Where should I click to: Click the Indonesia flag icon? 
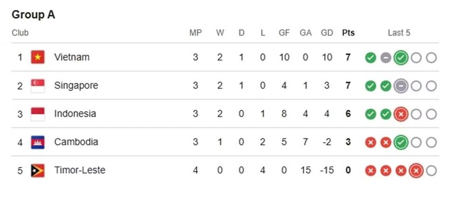tap(38, 114)
